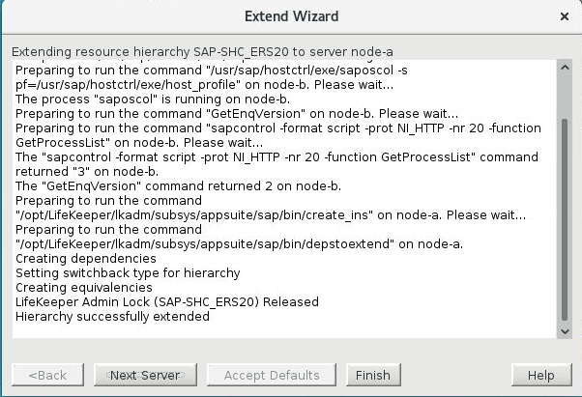The image size is (582, 397).
Task: Open Help for the wizard
Action: 540,375
